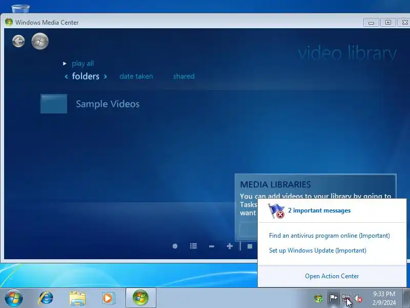Click the muted volume tray icon
This screenshot has height=308, width=410.
[358, 298]
